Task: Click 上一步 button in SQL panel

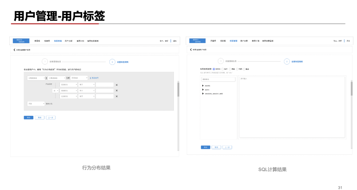Action: click(x=227, y=147)
